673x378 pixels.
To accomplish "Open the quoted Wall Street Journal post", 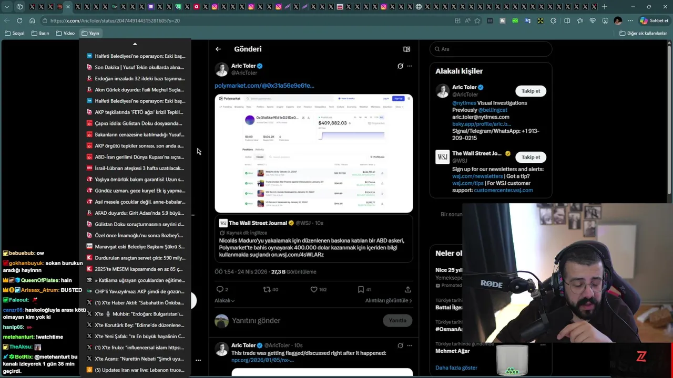I will pos(314,239).
